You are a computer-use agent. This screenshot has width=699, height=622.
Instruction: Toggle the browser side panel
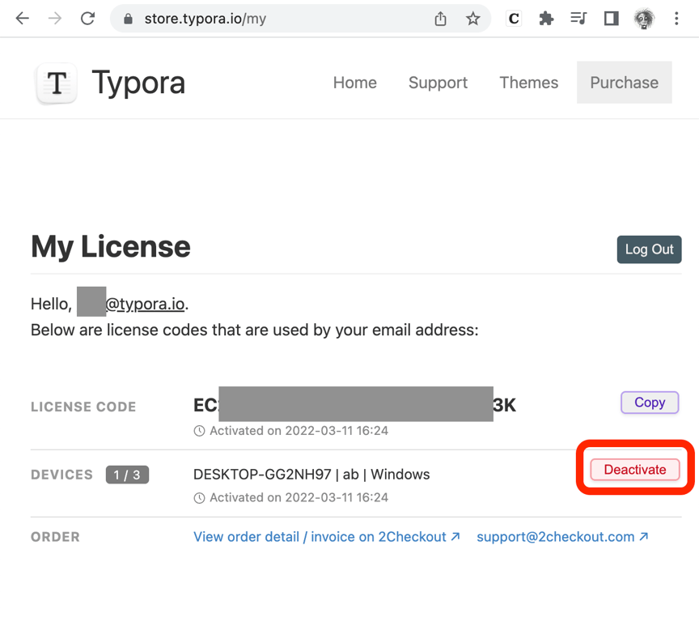(611, 19)
